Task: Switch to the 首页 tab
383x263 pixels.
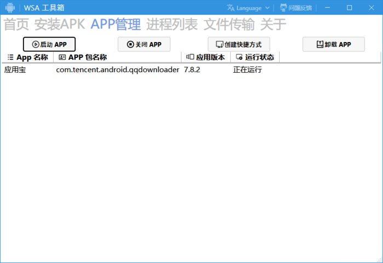Action: (x=16, y=25)
